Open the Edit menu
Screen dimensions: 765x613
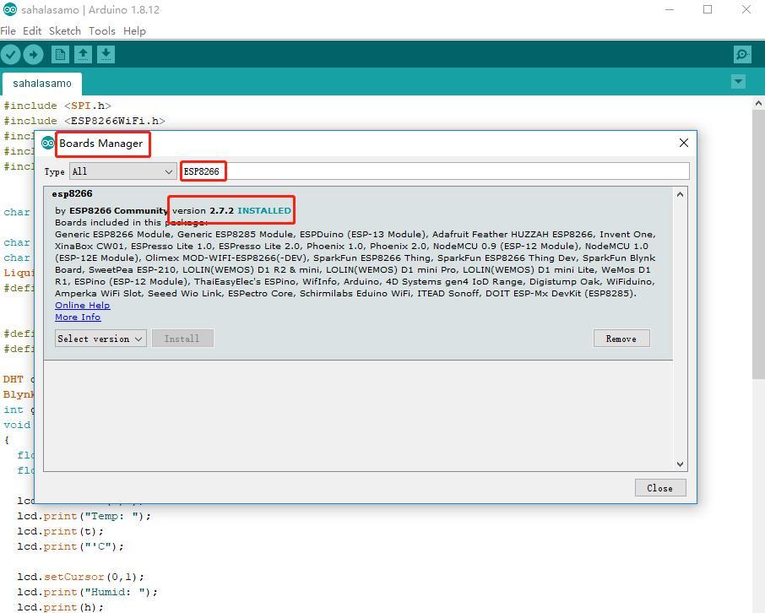(x=32, y=30)
